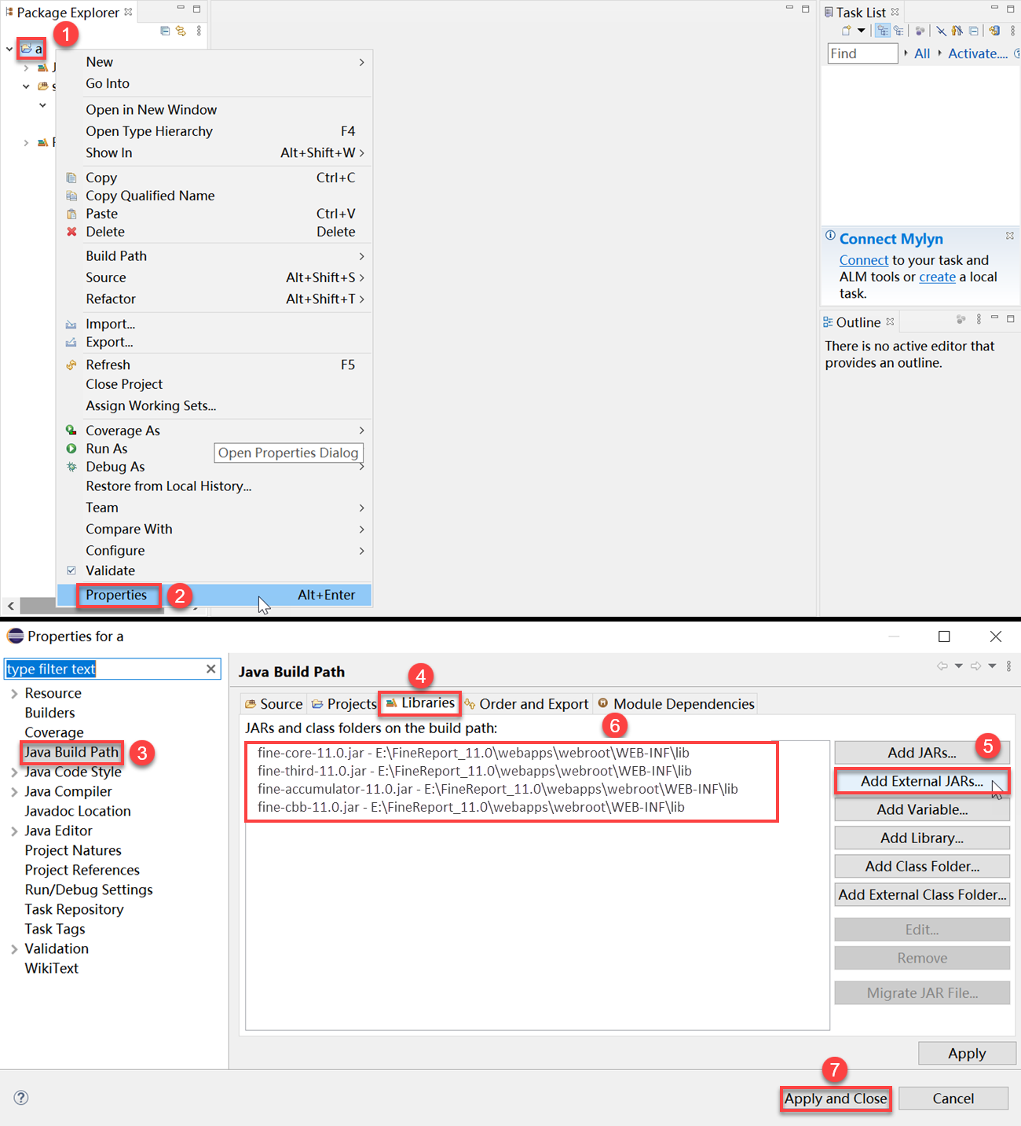Create a new task in Task List
The height and width of the screenshot is (1126, 1021).
pos(846,30)
